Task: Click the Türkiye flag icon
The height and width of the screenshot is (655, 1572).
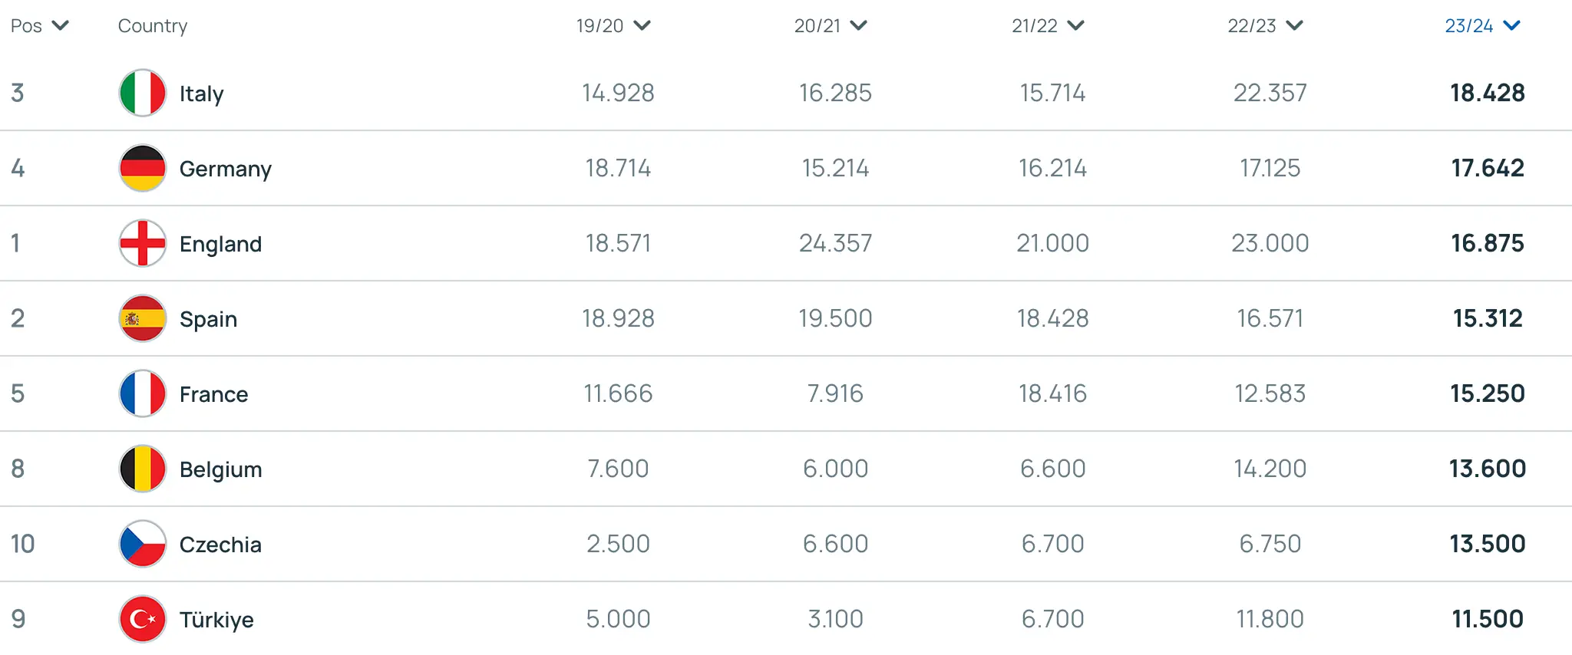Action: [142, 619]
